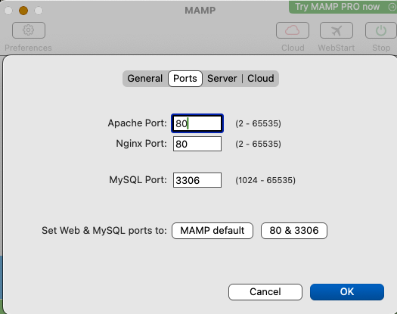This screenshot has width=397, height=314.
Task: Reset ports with MAMP default button
Action: point(212,231)
